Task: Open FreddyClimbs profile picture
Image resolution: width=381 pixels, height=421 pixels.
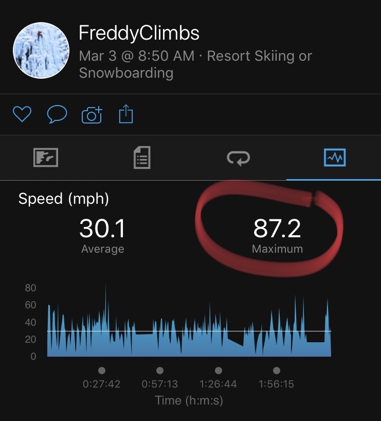Action: coord(41,50)
